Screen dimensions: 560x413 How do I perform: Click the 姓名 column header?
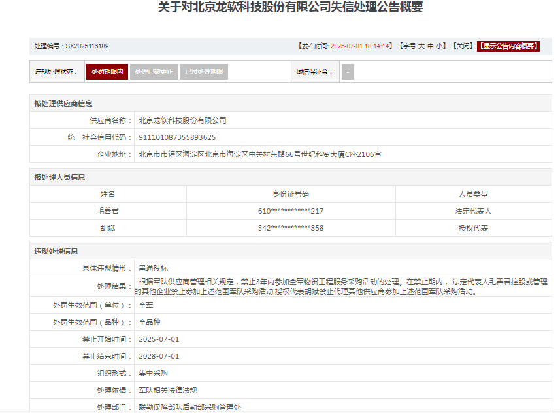(108, 194)
